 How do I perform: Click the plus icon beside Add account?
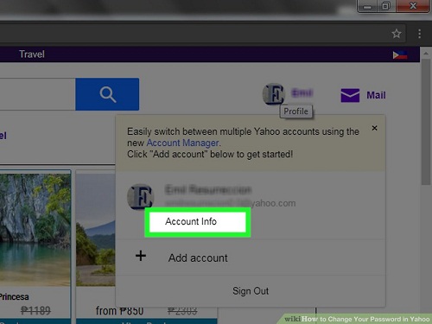(141, 256)
